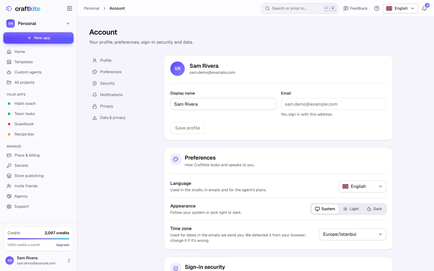This screenshot has width=434, height=271.
Task: Go to Home in sidebar
Action: [38, 52]
